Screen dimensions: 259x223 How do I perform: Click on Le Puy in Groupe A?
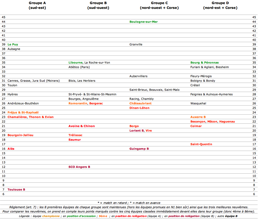(13, 44)
